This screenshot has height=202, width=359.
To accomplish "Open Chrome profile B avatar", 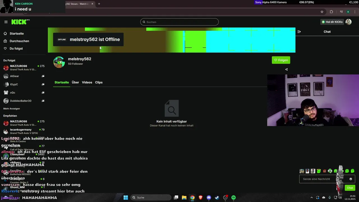I will tap(348, 12).
